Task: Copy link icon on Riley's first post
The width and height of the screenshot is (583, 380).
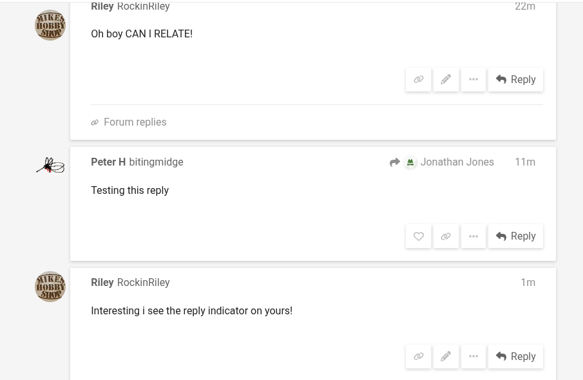Action: (x=418, y=79)
